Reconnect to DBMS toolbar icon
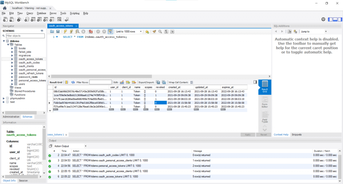 click(x=67, y=19)
